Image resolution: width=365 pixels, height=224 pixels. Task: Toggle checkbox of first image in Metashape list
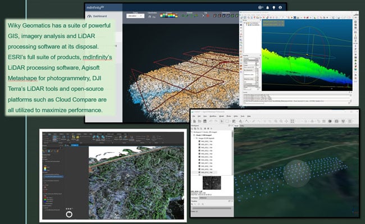[199, 141]
